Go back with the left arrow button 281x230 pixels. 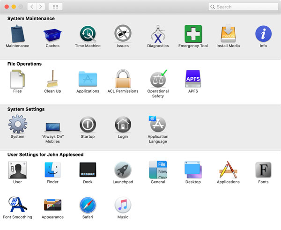[x=32, y=7]
